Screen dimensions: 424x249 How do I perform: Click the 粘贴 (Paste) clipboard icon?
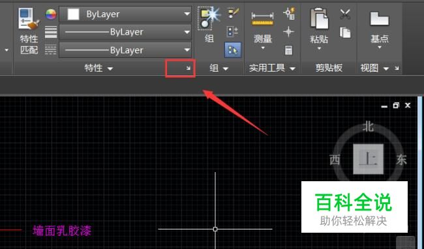point(319,18)
